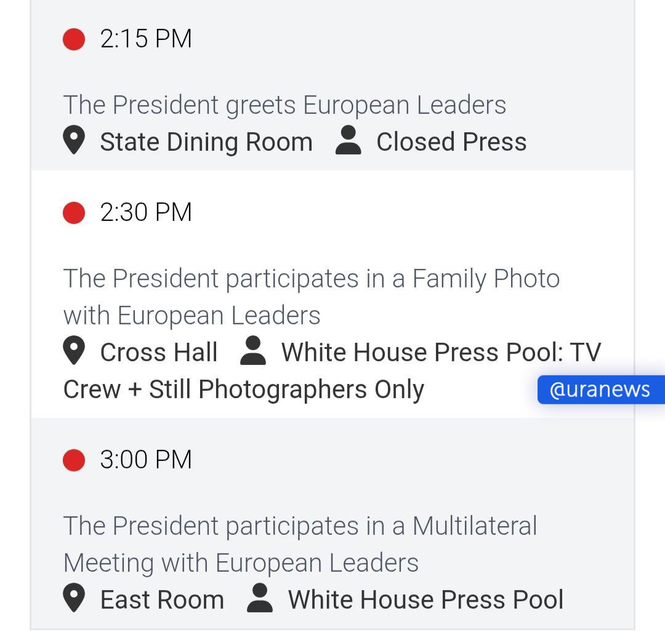Click the Cross Hall location text
The image size is (665, 637).
click(x=159, y=353)
